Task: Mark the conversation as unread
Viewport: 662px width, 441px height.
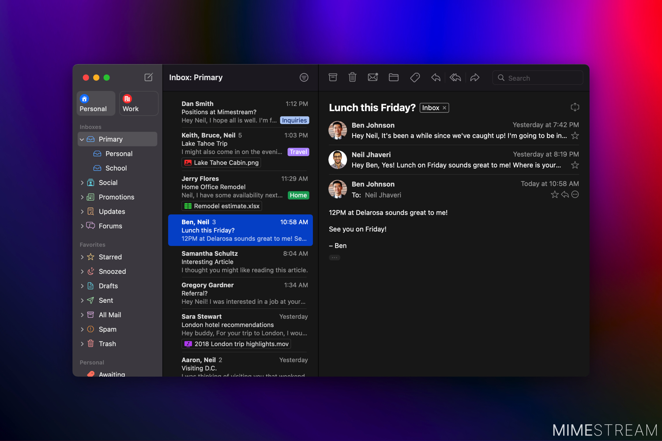Action: click(373, 78)
